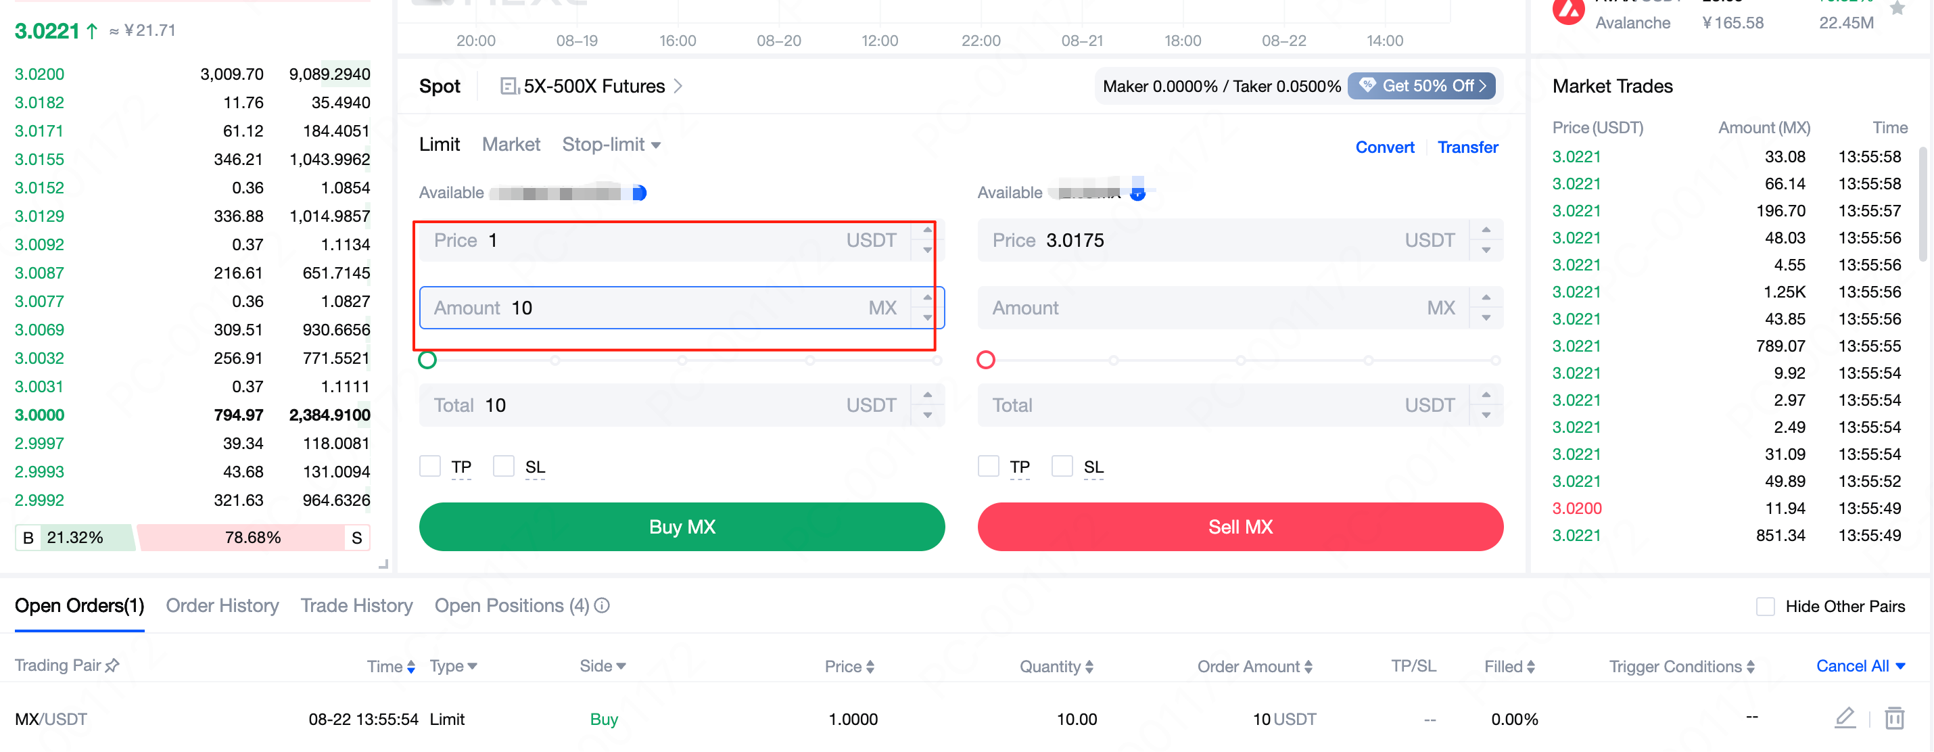Image resolution: width=1934 pixels, height=752 pixels.
Task: Click the info icon beside Open Positions
Action: (602, 606)
